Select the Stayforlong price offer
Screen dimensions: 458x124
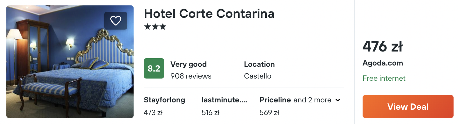click(164, 106)
